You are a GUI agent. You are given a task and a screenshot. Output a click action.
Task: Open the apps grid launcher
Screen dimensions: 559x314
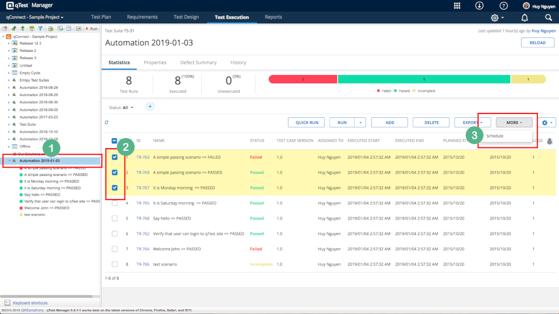(x=457, y=6)
